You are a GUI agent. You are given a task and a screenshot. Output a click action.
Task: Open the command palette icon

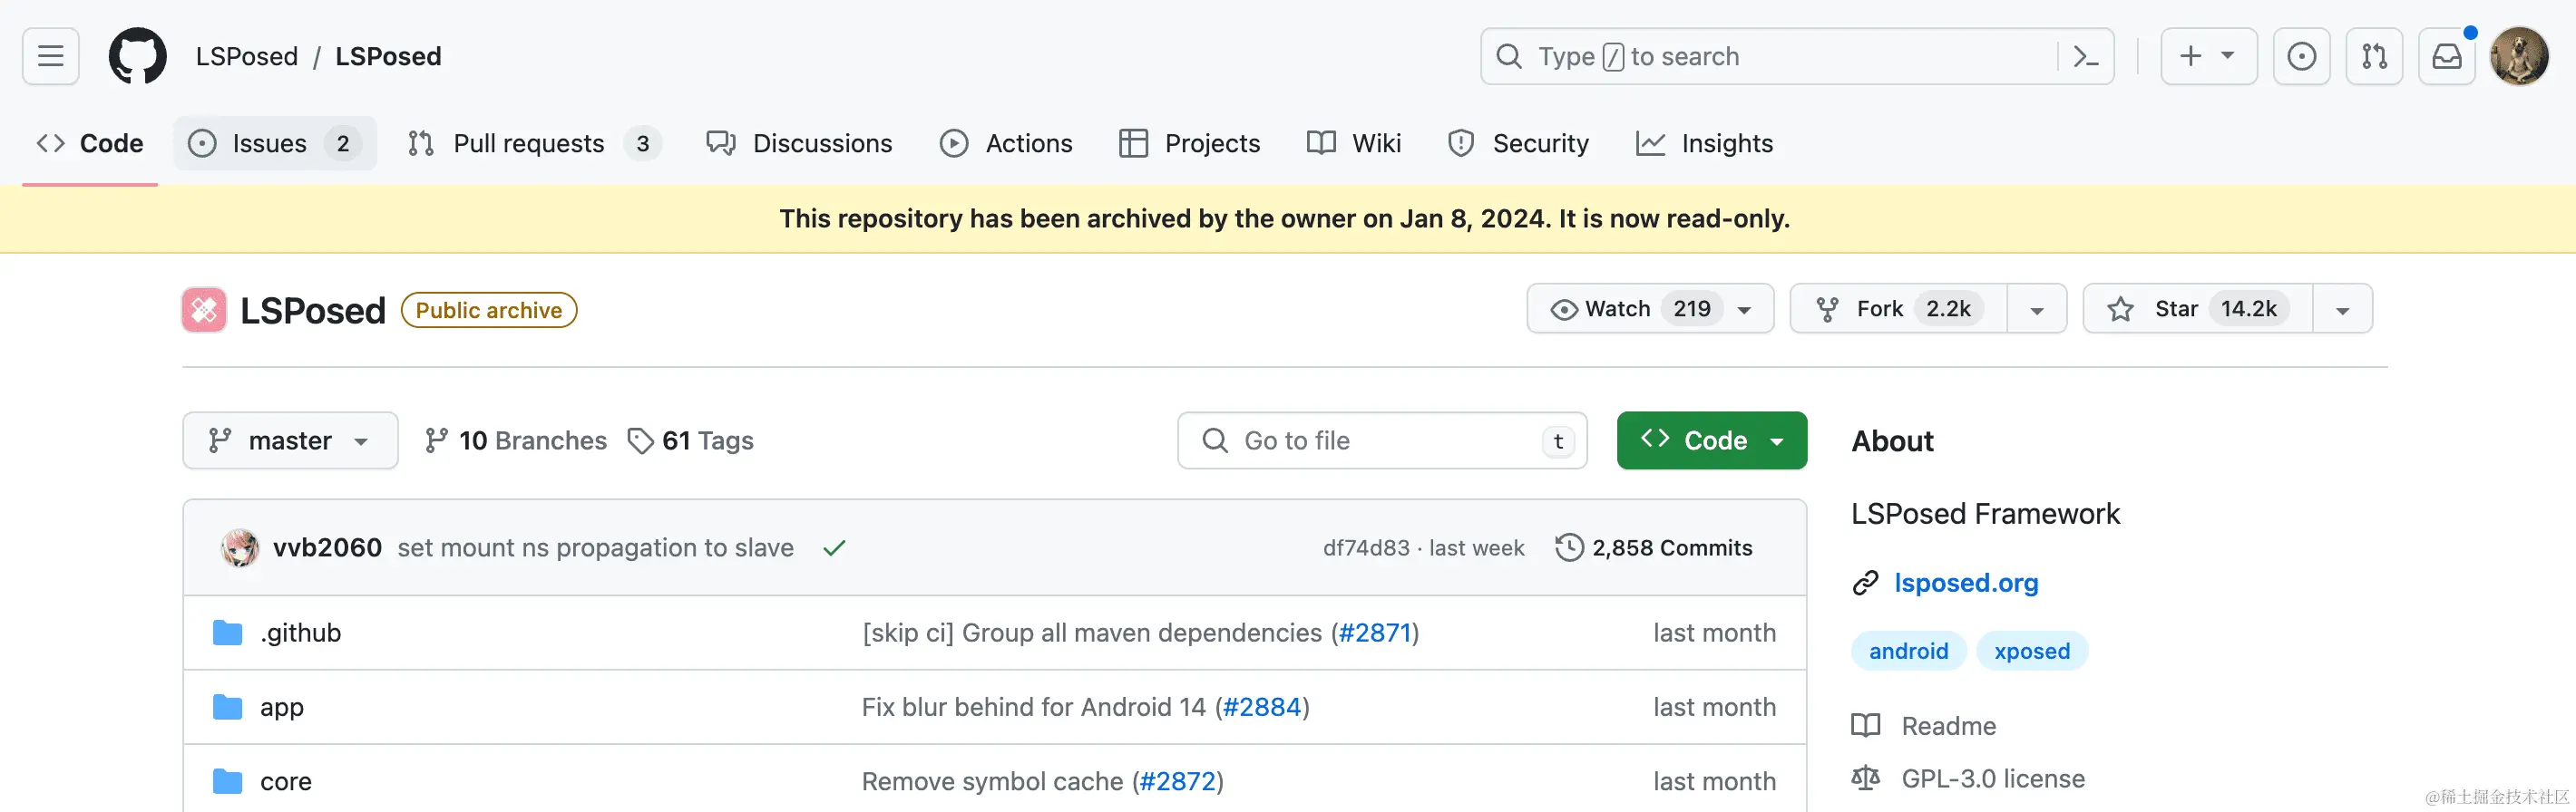(x=2085, y=57)
